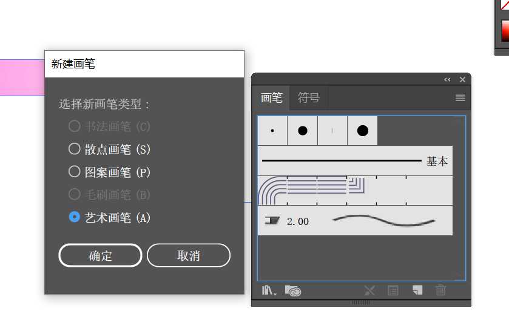Image resolution: width=509 pixels, height=320 pixels.
Task: Click the Remove Brush Stroke icon
Action: [x=369, y=290]
